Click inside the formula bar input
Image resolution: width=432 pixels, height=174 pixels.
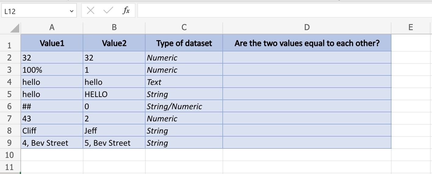coord(284,11)
